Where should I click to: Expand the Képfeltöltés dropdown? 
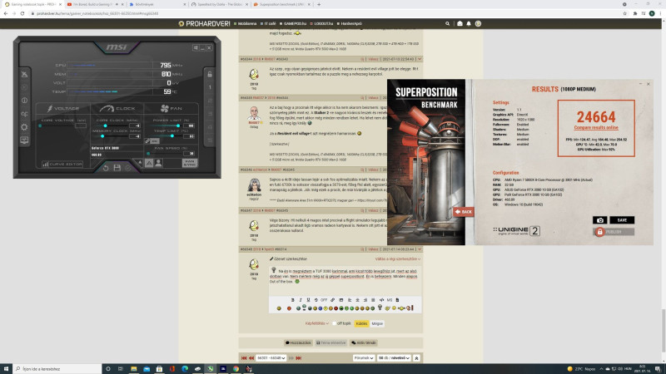pyautogui.click(x=316, y=323)
